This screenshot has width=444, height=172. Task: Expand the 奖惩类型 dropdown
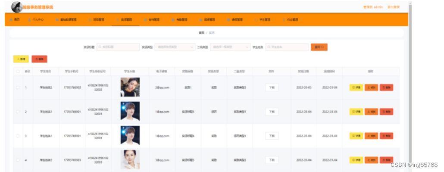pos(175,47)
